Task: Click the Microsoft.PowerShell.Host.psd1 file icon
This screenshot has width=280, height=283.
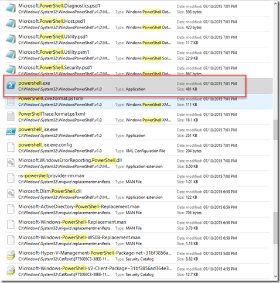Action: [x=11, y=24]
